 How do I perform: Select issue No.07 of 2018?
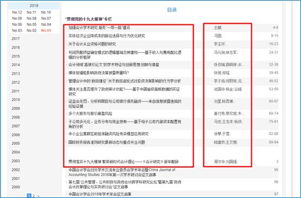pyautogui.click(x=46, y=18)
